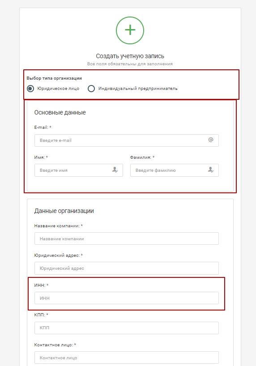Click the Выбор типа организации label
Viewport: 256px width, 366px height.
pos(54,78)
